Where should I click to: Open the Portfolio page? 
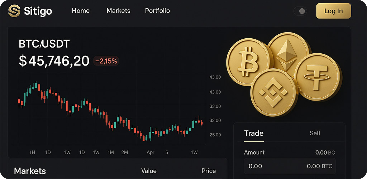tap(157, 11)
